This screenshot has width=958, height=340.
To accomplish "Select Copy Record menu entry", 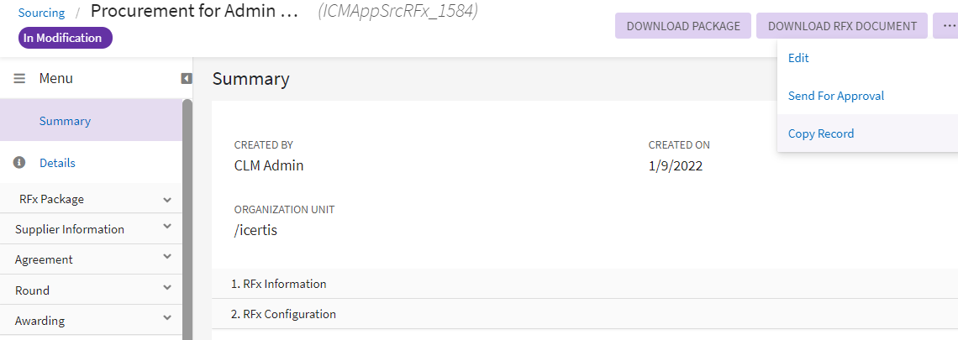I will [x=821, y=133].
